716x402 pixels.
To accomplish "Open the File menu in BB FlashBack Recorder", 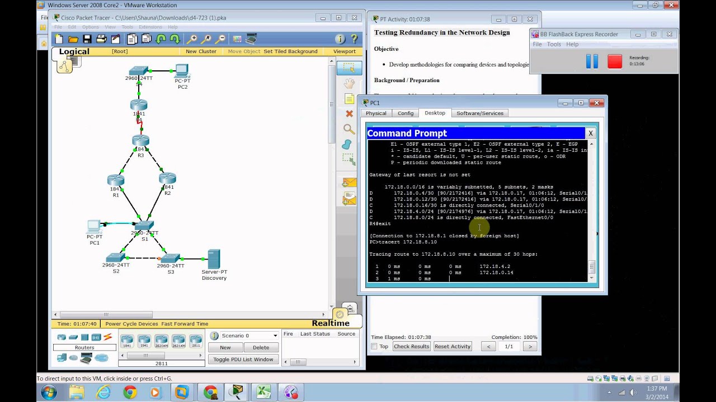I will click(537, 44).
